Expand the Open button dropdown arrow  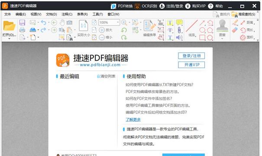point(9,39)
